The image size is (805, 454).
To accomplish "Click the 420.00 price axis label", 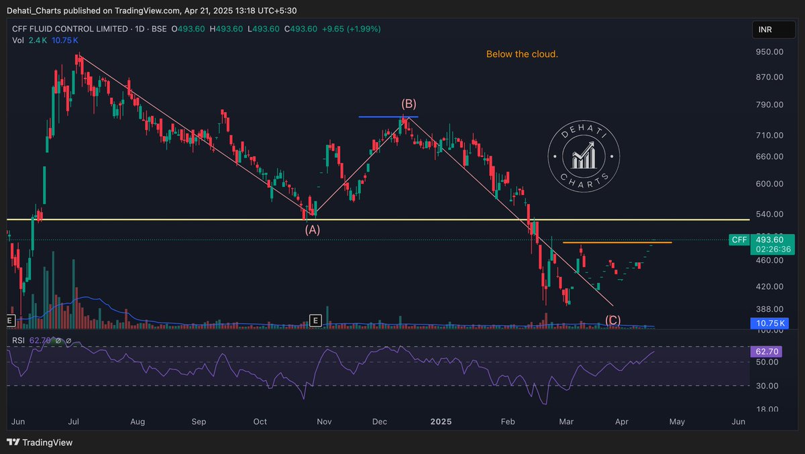I will 769,286.
